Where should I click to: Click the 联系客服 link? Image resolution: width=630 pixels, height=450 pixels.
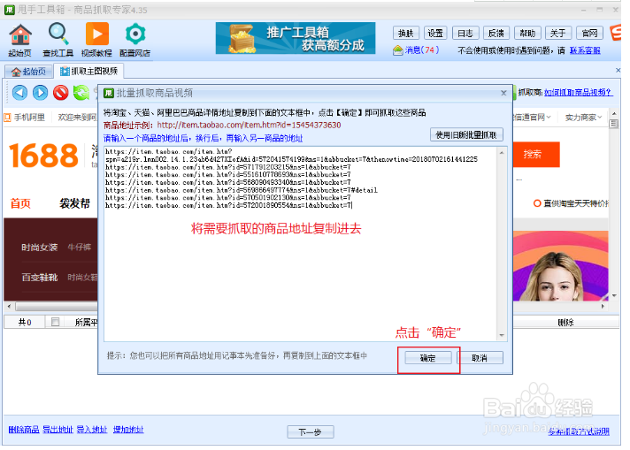click(585, 50)
